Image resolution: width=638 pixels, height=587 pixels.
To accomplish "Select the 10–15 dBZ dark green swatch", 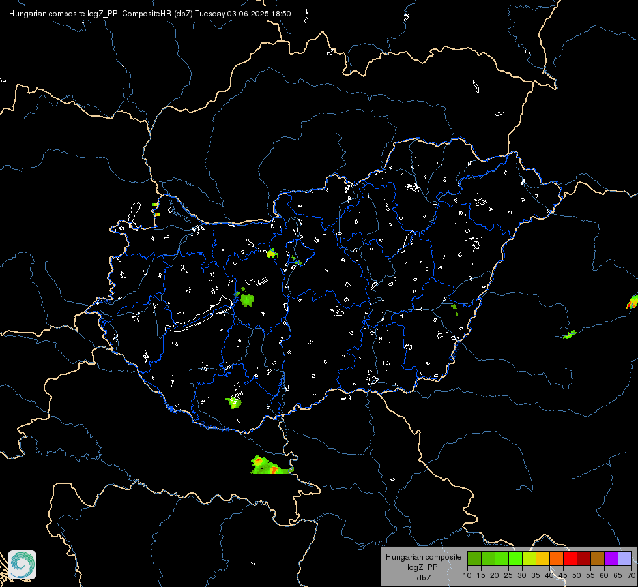I will 474,559.
